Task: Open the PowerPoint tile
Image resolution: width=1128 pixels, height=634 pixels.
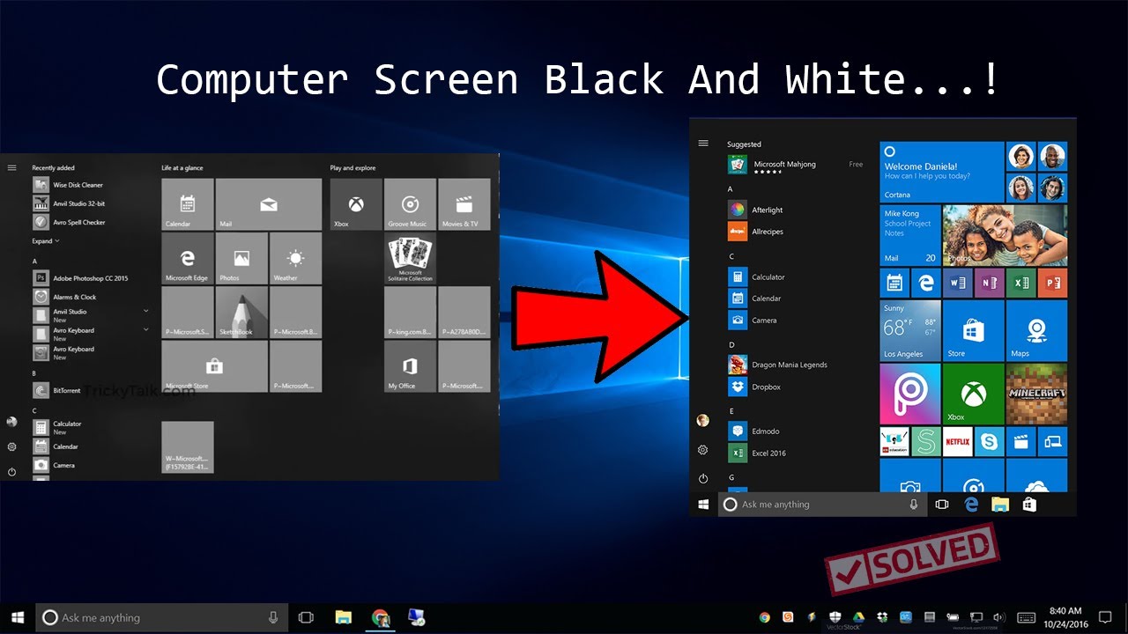Action: 1052,283
